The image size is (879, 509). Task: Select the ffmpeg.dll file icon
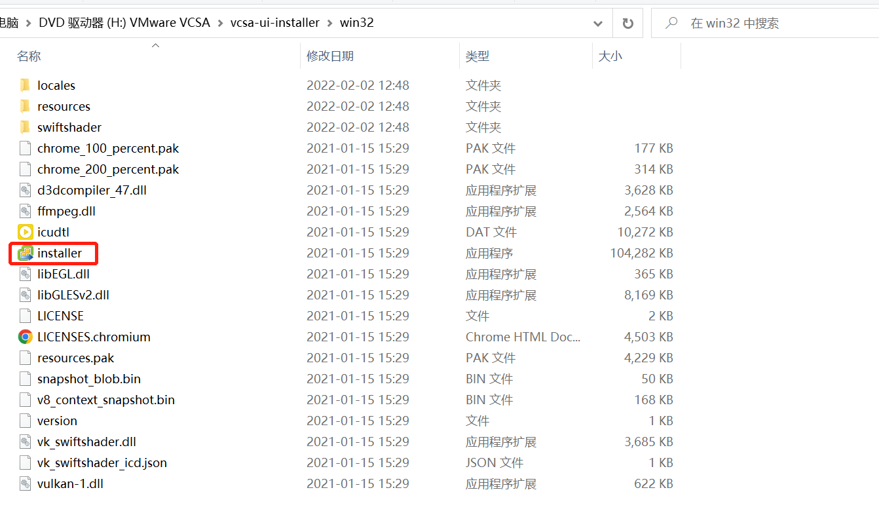tap(25, 211)
